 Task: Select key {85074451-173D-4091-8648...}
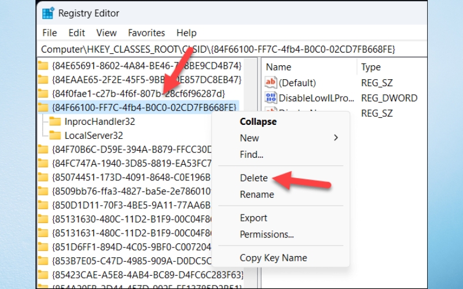click(132, 177)
